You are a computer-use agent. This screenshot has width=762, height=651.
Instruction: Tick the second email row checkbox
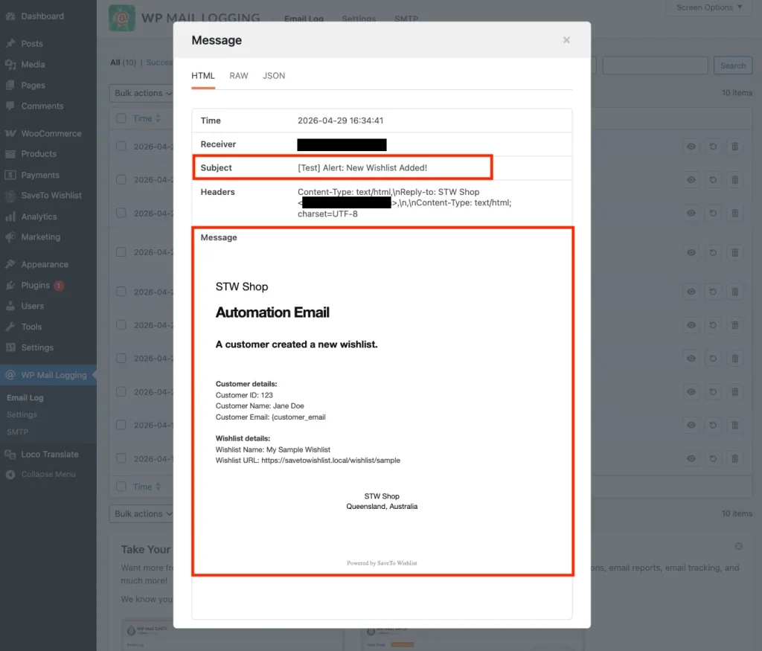(x=121, y=180)
